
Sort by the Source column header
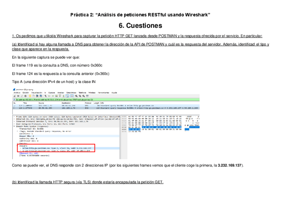click(41, 103)
